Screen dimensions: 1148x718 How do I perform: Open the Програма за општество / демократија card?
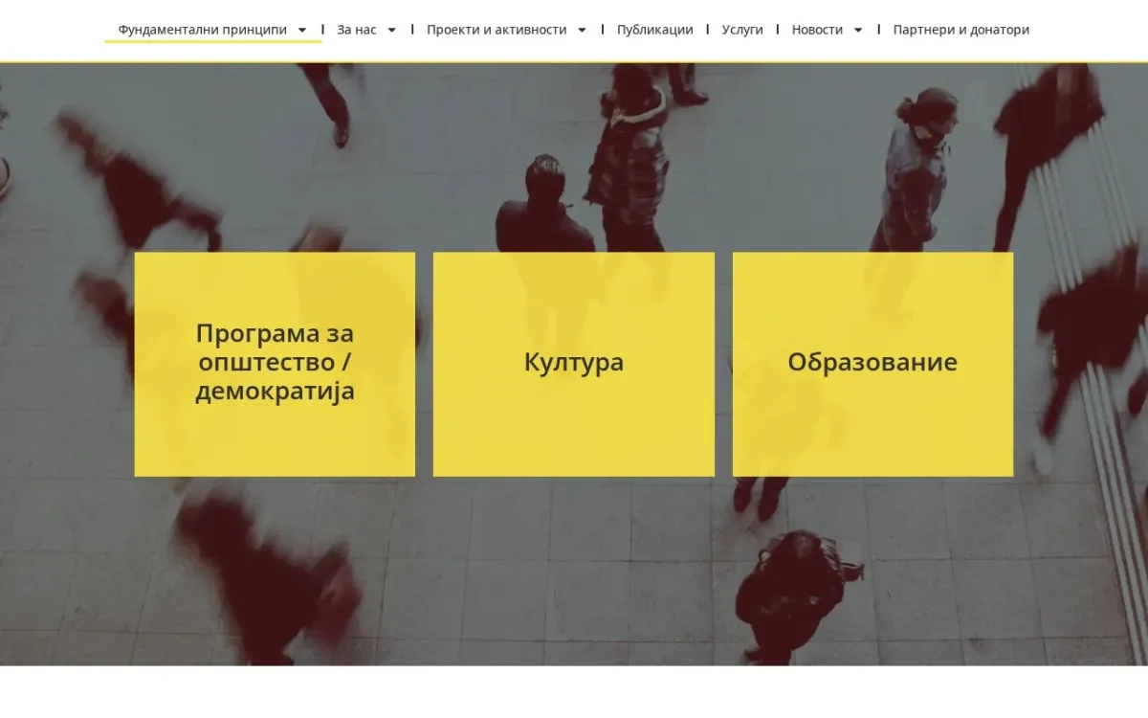[275, 364]
